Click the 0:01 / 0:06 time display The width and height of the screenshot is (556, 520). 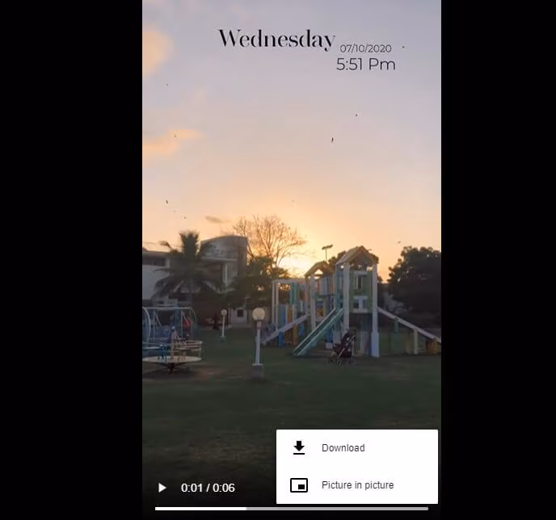pos(208,488)
